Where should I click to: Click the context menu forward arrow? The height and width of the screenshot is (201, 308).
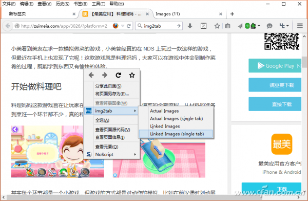coord(105,75)
